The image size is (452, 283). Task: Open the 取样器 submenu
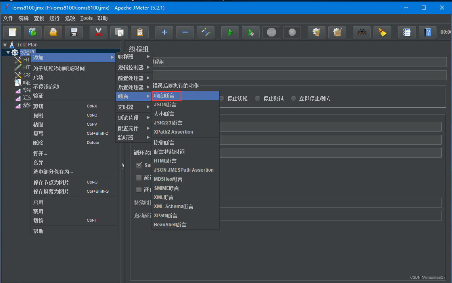click(134, 57)
